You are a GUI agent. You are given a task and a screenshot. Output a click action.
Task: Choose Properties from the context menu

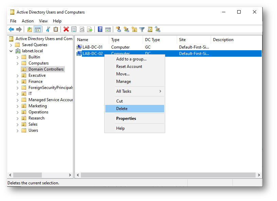point(135,118)
